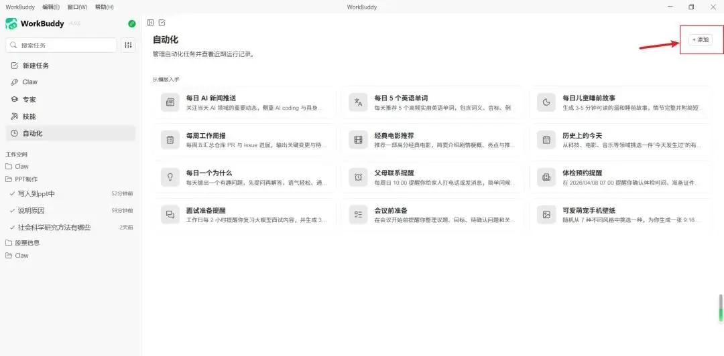Select the 会议前准备 template title
The width and height of the screenshot is (724, 356).
(391, 210)
